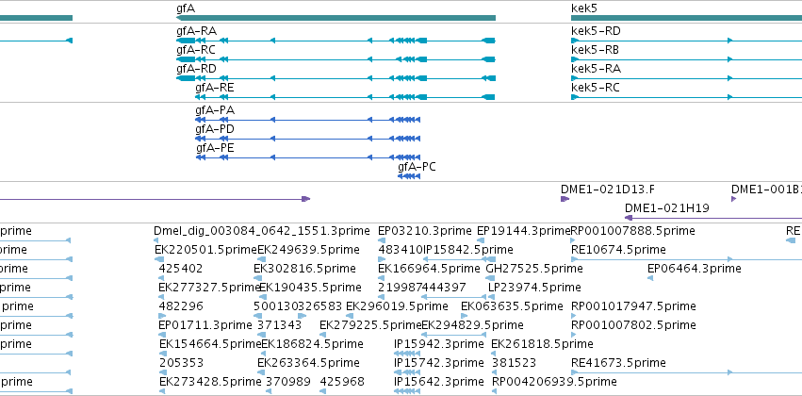Screen dimensions: 802x396
Task: Select EST EK273428.5prime
Action: (x=210, y=383)
